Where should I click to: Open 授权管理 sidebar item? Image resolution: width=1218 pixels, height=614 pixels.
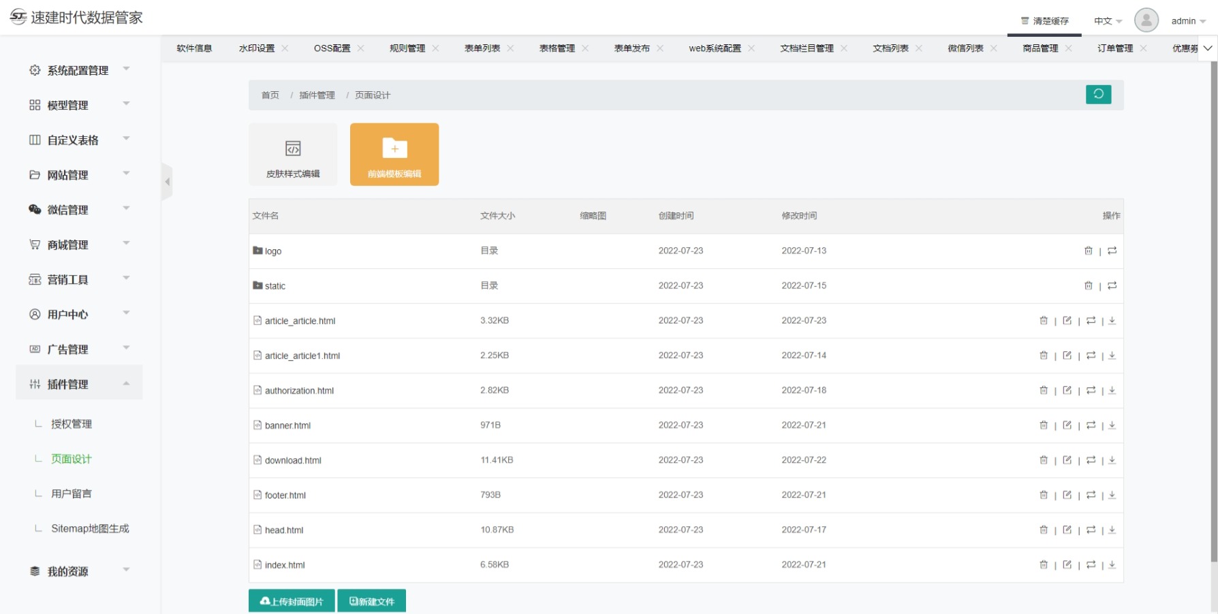[72, 424]
